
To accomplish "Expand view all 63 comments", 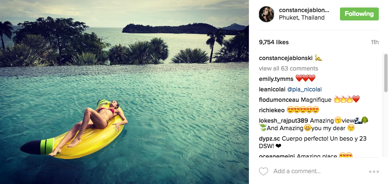I will pos(288,68).
